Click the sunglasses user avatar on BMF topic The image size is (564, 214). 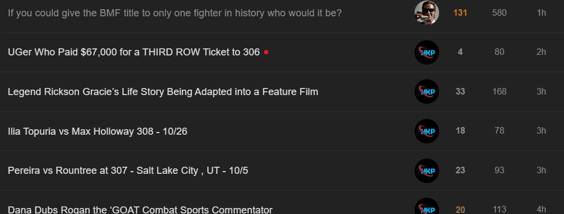coord(427,12)
